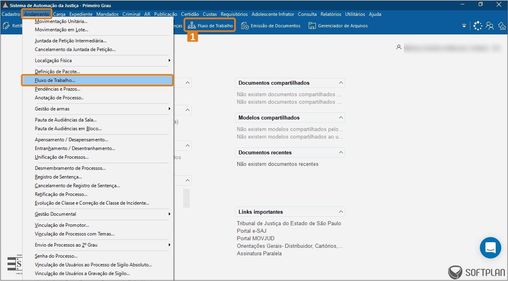This screenshot has width=508, height=281.
Task: Open the Mandados menu
Action: [107, 14]
